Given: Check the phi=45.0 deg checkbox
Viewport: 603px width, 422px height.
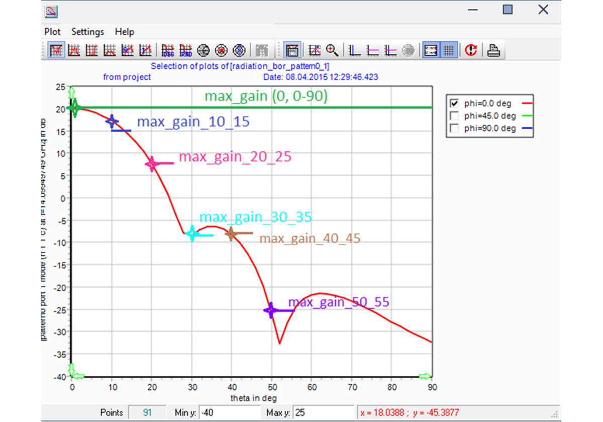Looking at the screenshot, I should [455, 116].
